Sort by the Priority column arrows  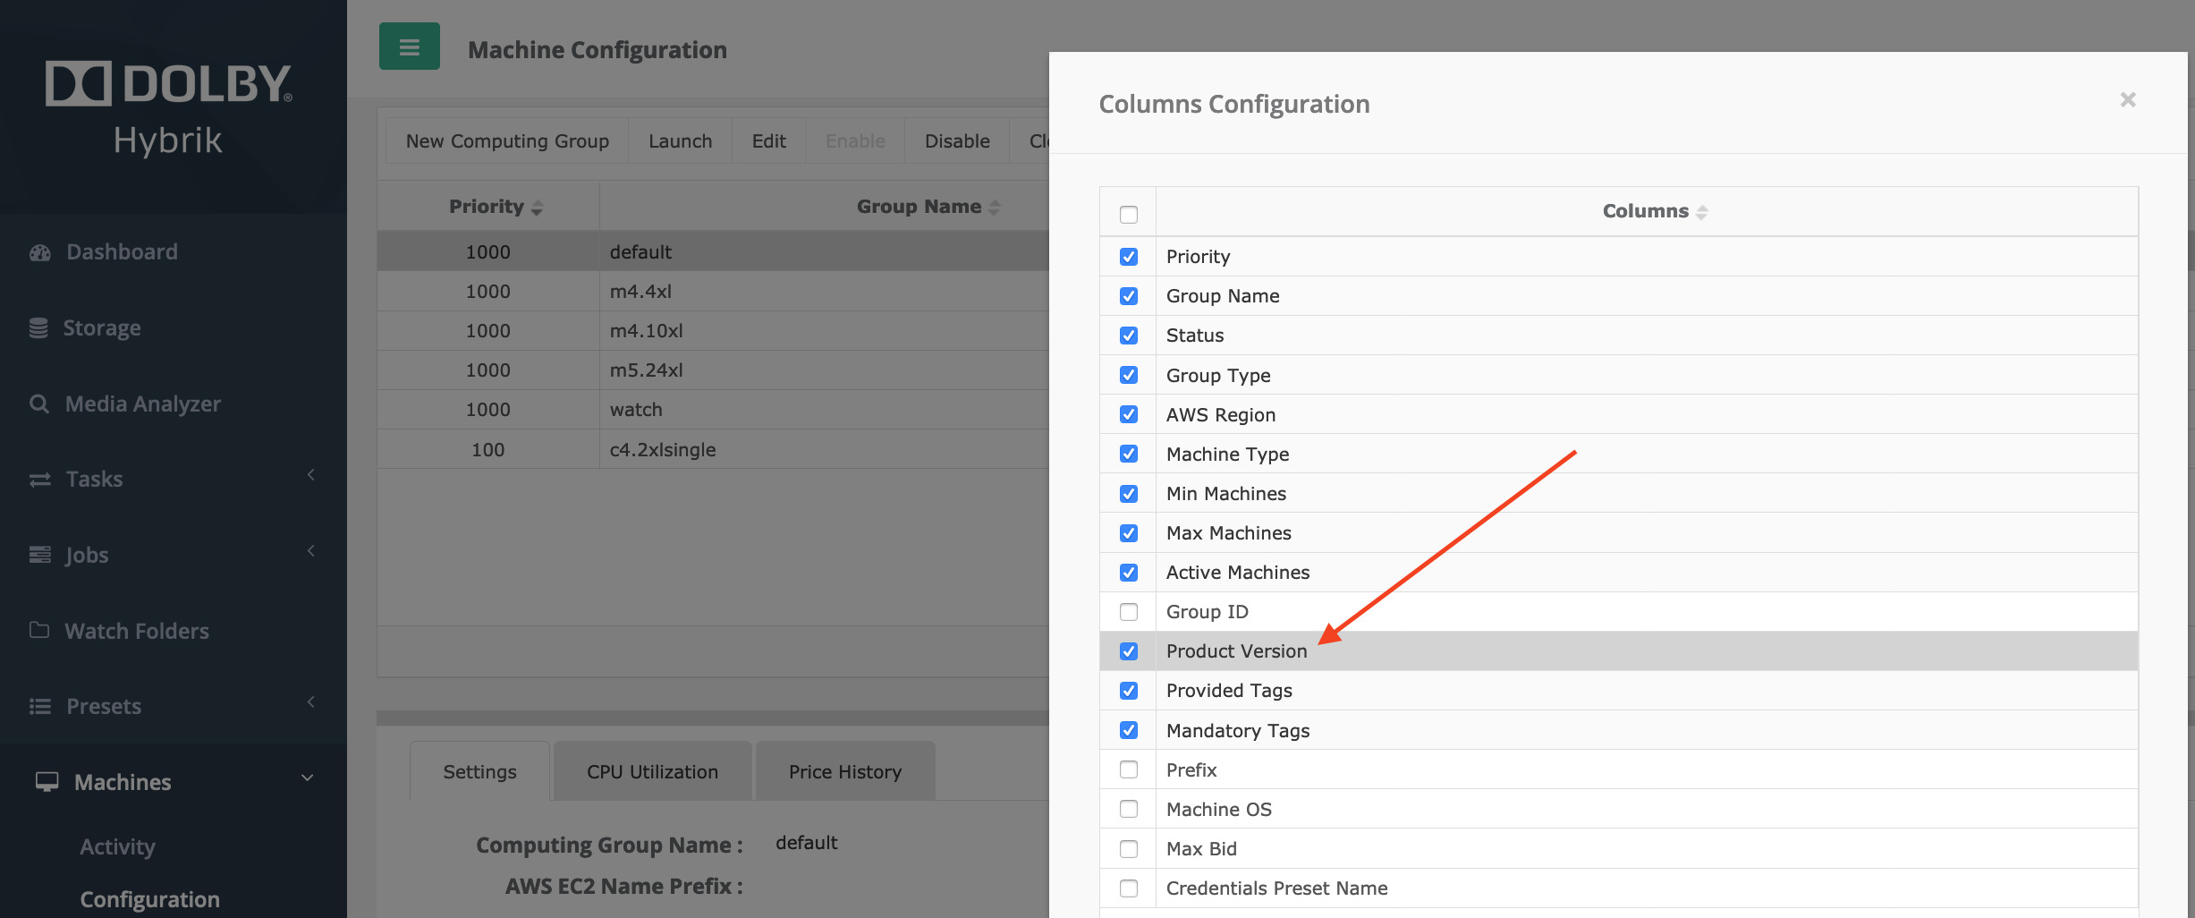tap(537, 208)
